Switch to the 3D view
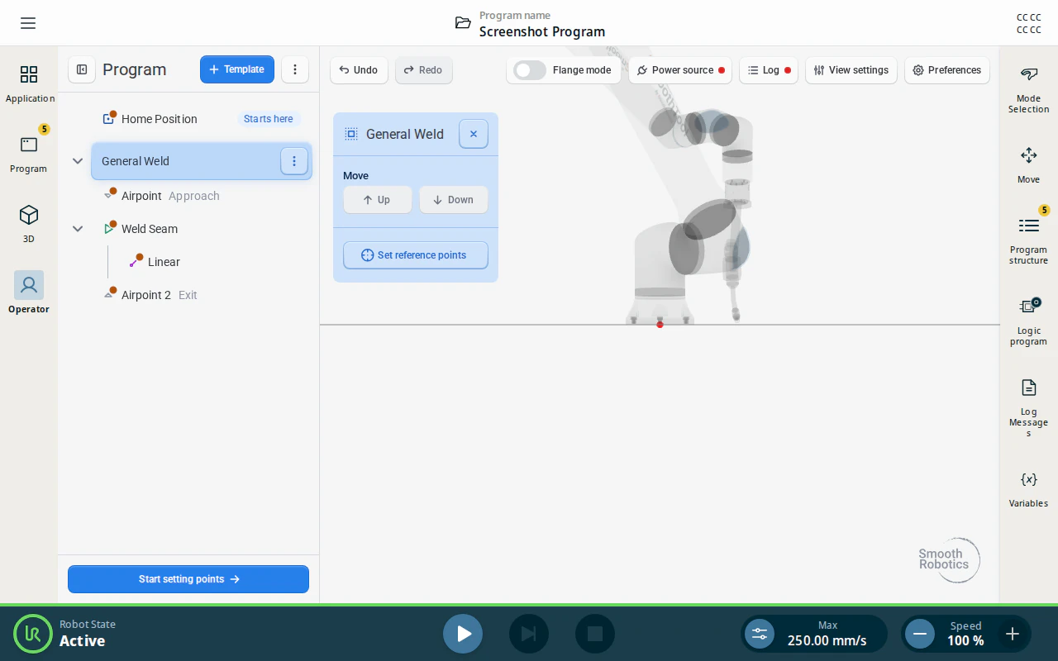 [x=29, y=225]
